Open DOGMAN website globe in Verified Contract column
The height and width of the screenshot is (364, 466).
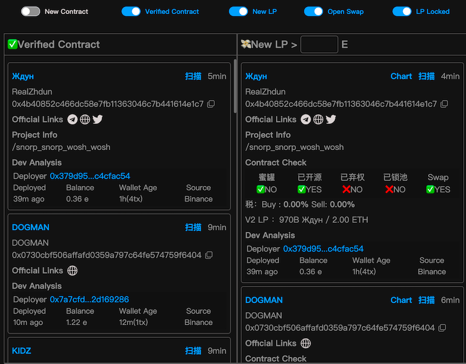[x=72, y=270]
